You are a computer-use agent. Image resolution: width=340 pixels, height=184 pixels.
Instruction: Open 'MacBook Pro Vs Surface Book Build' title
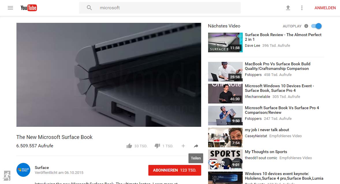pos(278,66)
